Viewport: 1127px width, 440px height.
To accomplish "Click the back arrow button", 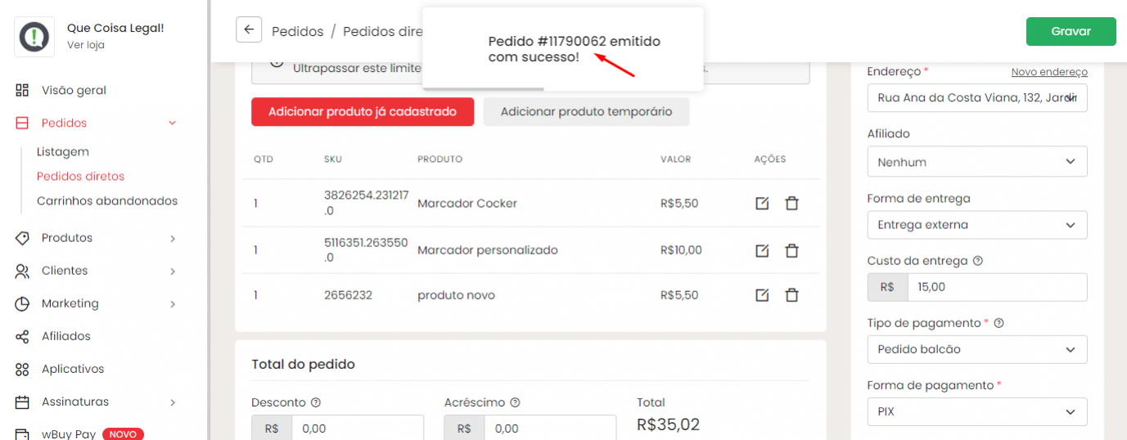I will point(249,29).
